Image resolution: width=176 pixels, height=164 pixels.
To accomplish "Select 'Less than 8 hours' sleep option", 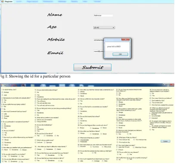I will point(117,147).
